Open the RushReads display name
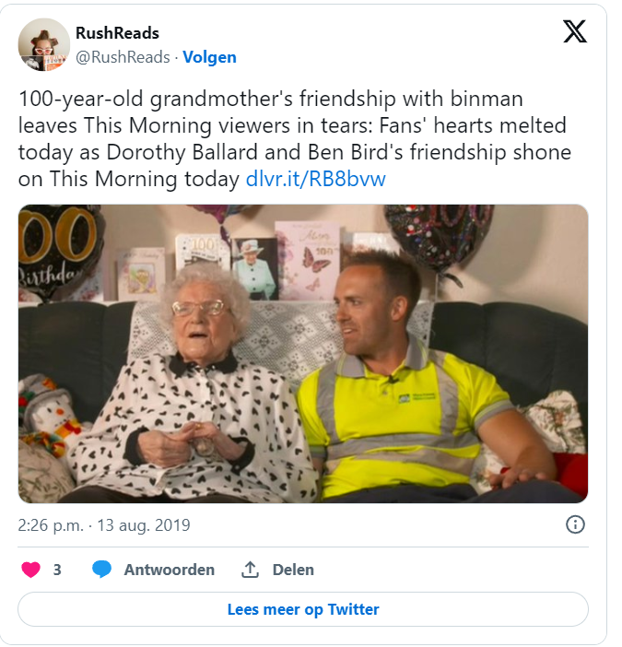 (118, 33)
